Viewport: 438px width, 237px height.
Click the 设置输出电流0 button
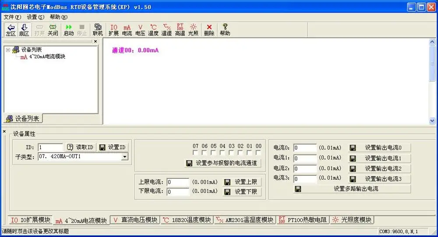pos(379,148)
